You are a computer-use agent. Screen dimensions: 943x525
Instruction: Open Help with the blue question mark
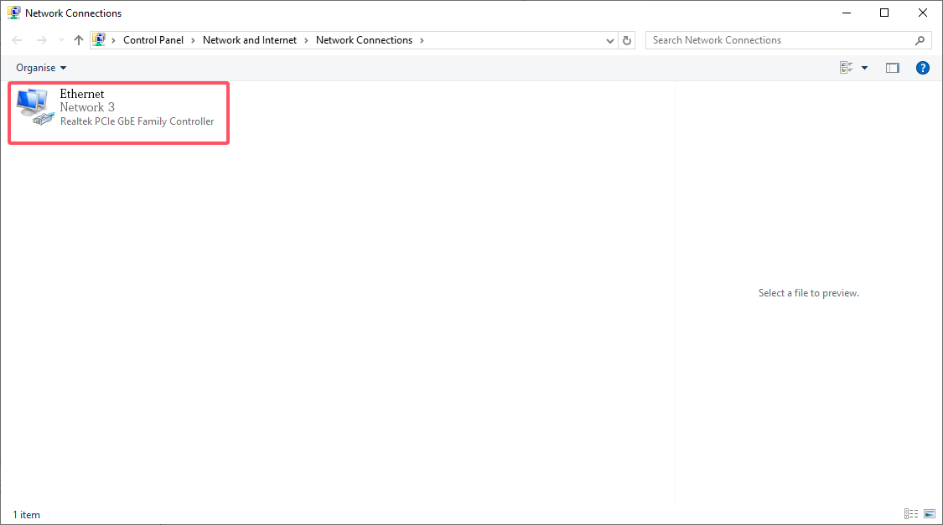tap(922, 68)
